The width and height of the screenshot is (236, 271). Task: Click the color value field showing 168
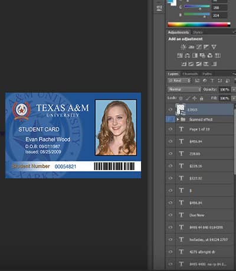tap(219, 8)
